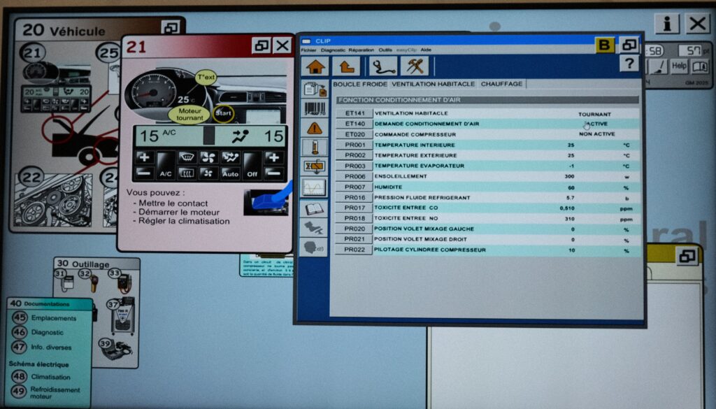The width and height of the screenshot is (716, 409).
Task: Open the warning triangle faults icon
Action: click(x=315, y=128)
